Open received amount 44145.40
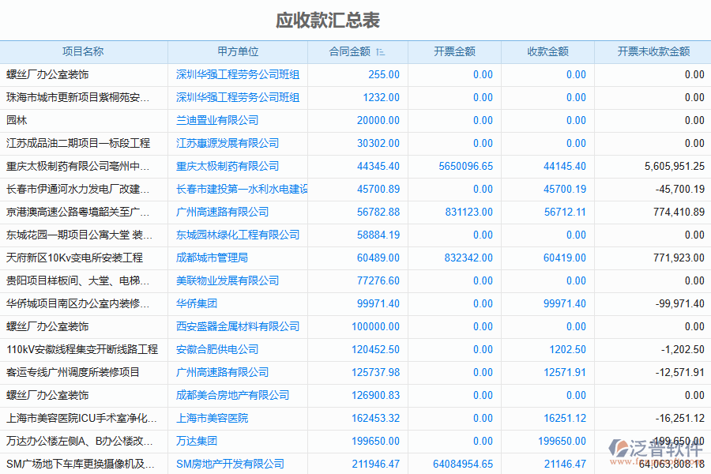 coord(565,166)
